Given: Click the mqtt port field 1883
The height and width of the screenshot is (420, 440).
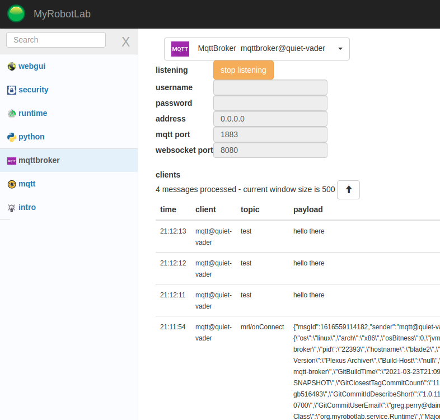Looking at the screenshot, I should (x=270, y=134).
